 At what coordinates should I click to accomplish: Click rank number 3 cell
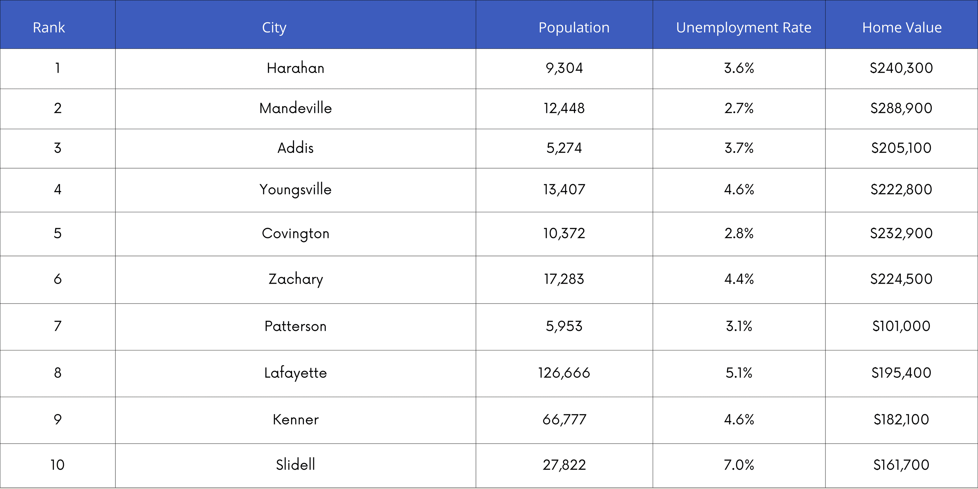(x=58, y=148)
